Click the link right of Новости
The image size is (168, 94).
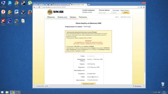point(125,17)
